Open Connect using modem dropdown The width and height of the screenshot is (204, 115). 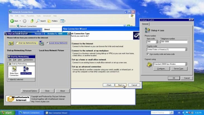point(186,64)
